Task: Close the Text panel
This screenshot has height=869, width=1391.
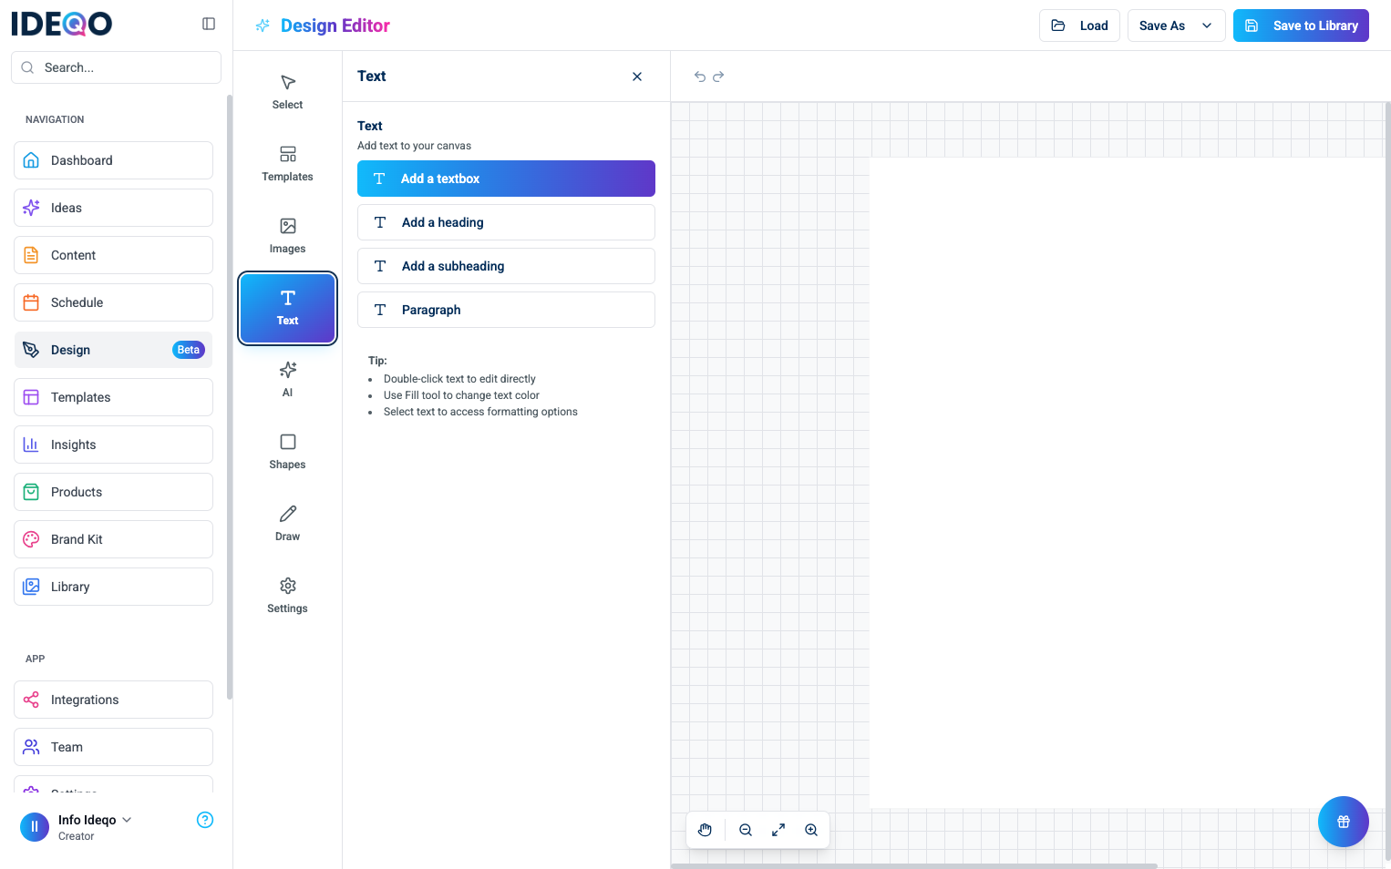Action: coord(637,77)
